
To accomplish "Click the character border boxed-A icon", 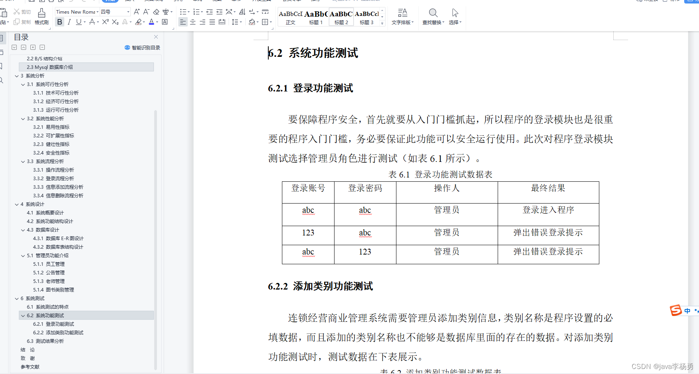I will tap(165, 22).
